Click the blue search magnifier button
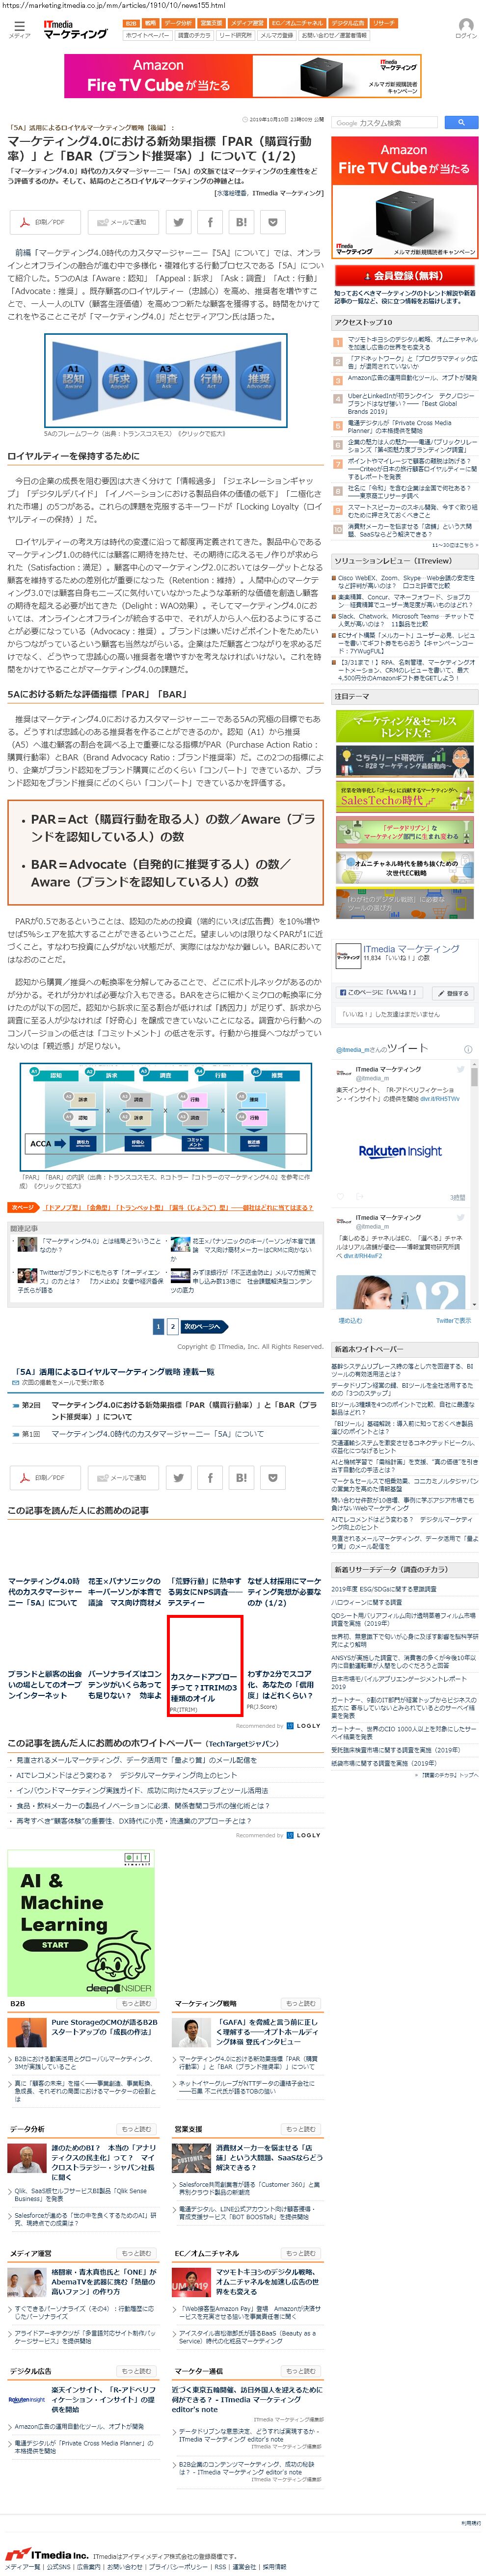The width and height of the screenshot is (486, 2576). 461,122
